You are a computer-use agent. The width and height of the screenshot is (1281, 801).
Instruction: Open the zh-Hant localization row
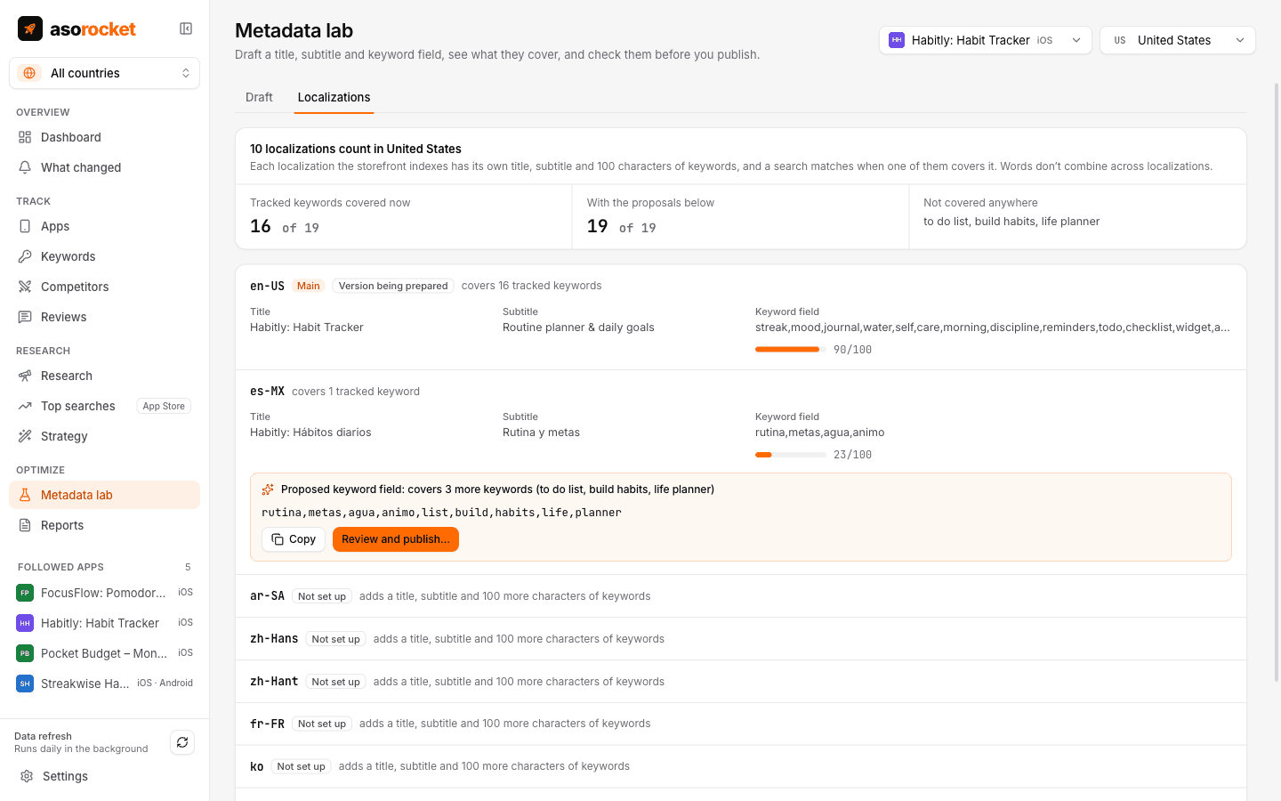(740, 682)
